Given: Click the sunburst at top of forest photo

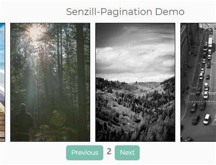Looking at the screenshot, I should (35, 31).
